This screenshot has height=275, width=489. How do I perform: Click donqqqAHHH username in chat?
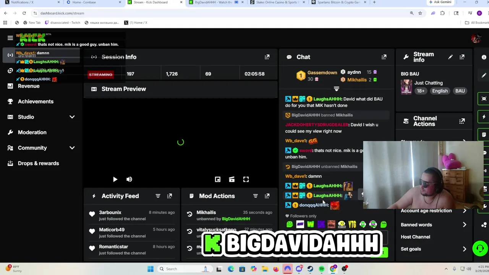pyautogui.click(x=313, y=205)
